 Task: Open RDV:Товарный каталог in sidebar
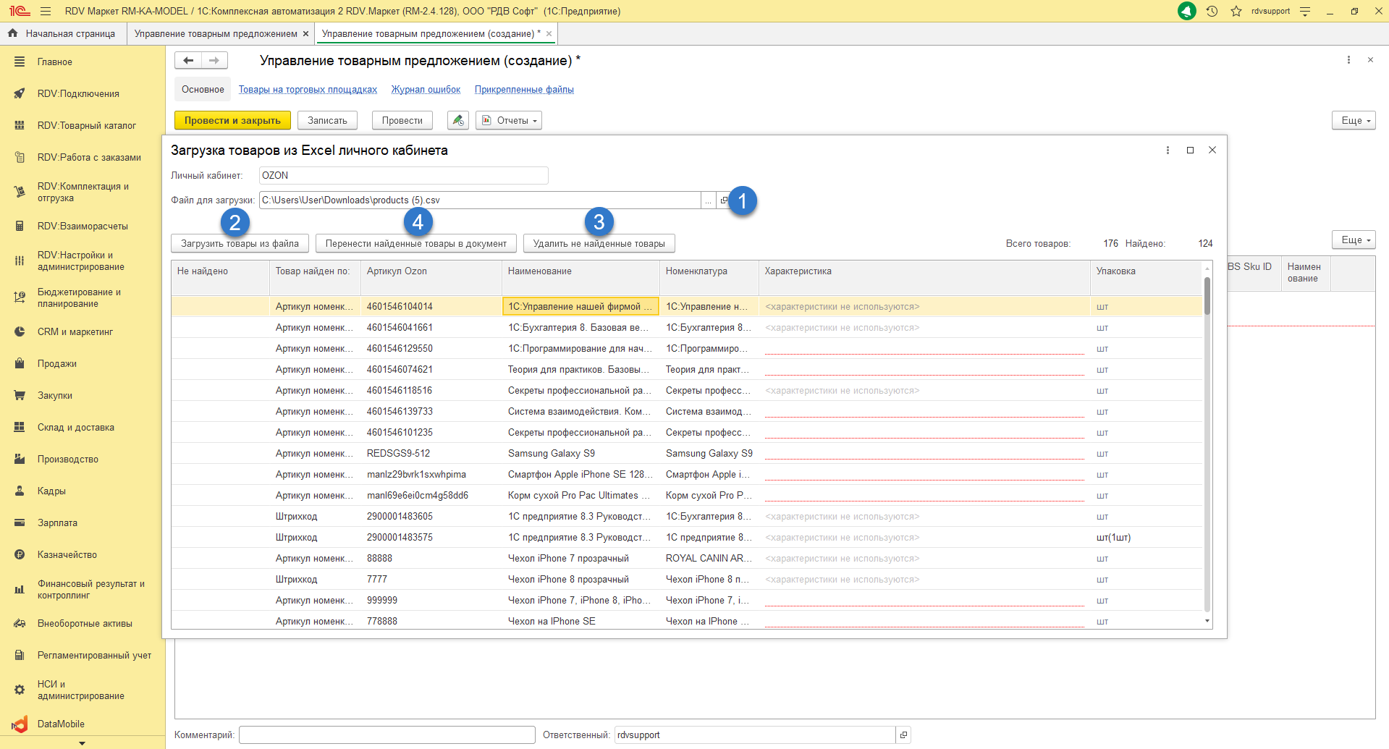(86, 125)
